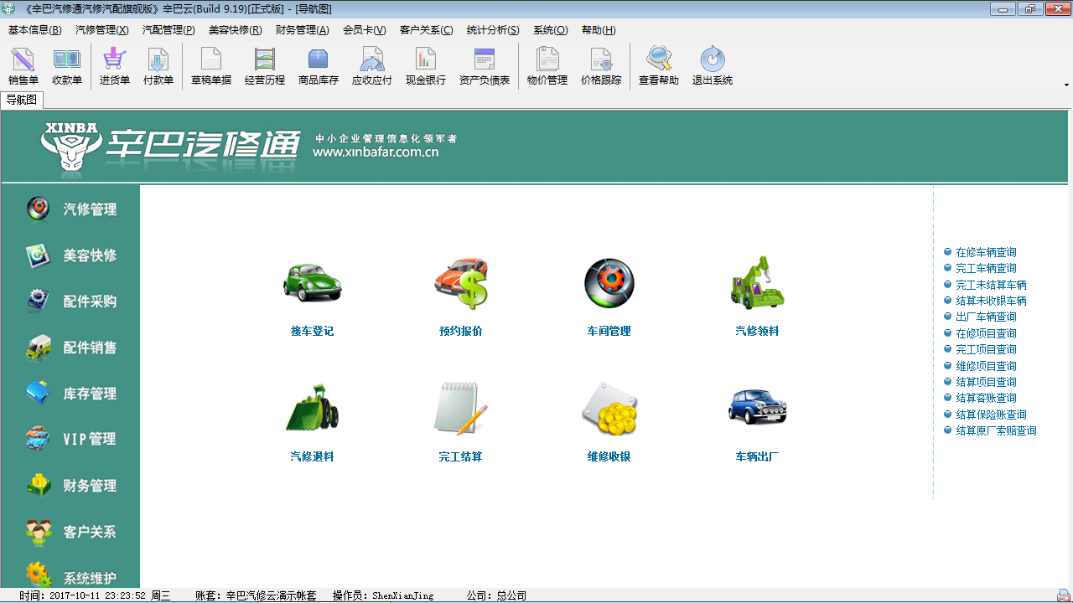Click the 结算客账查询 link
Screen dimensions: 1073x603
coord(986,398)
